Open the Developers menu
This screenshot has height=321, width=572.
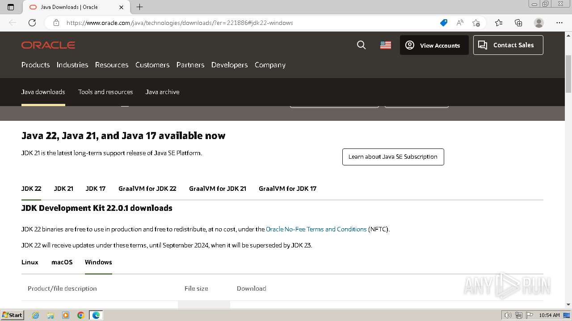[x=229, y=65]
